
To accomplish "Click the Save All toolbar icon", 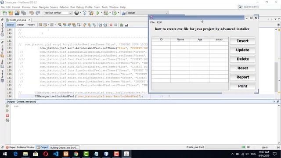I will (x=23, y=13).
